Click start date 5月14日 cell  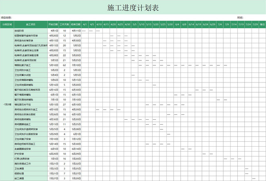point(53,144)
